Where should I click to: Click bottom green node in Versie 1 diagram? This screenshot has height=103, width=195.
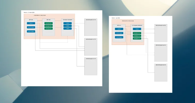pyautogui.click(x=137, y=39)
